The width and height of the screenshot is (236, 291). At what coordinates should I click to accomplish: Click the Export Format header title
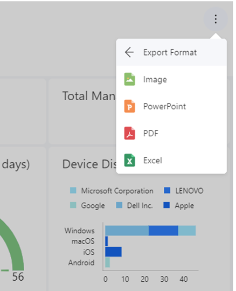coord(170,52)
